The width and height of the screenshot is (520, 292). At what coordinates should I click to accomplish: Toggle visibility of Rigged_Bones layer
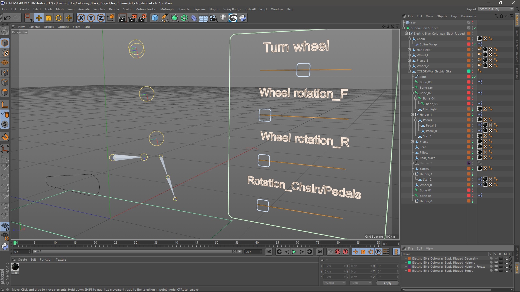[x=496, y=271]
